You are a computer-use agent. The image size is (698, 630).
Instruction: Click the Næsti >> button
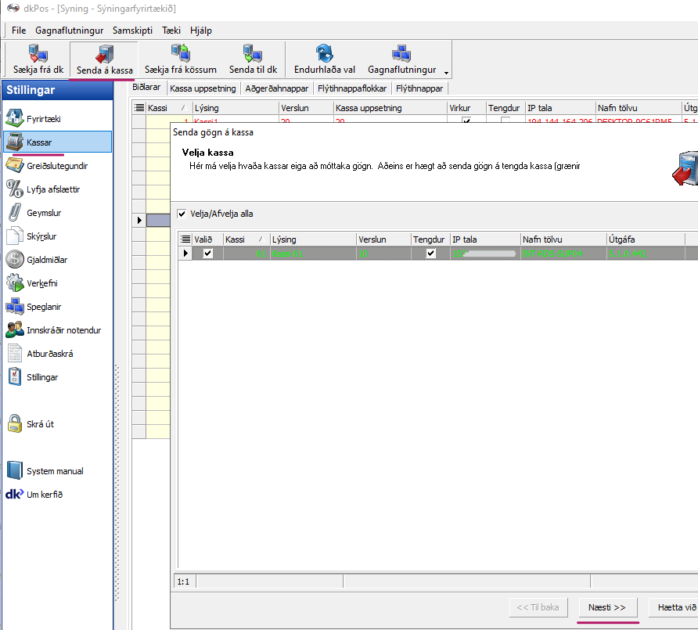click(607, 607)
